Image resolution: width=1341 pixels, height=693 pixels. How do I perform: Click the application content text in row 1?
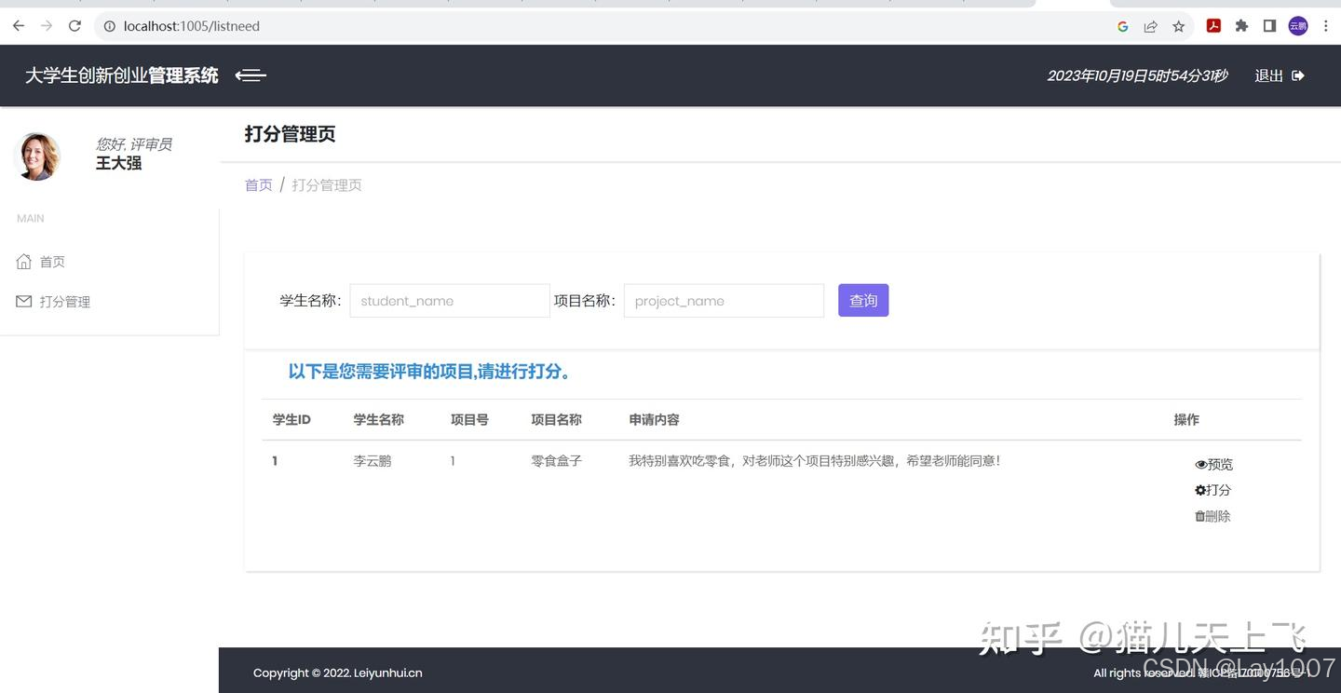point(815,461)
